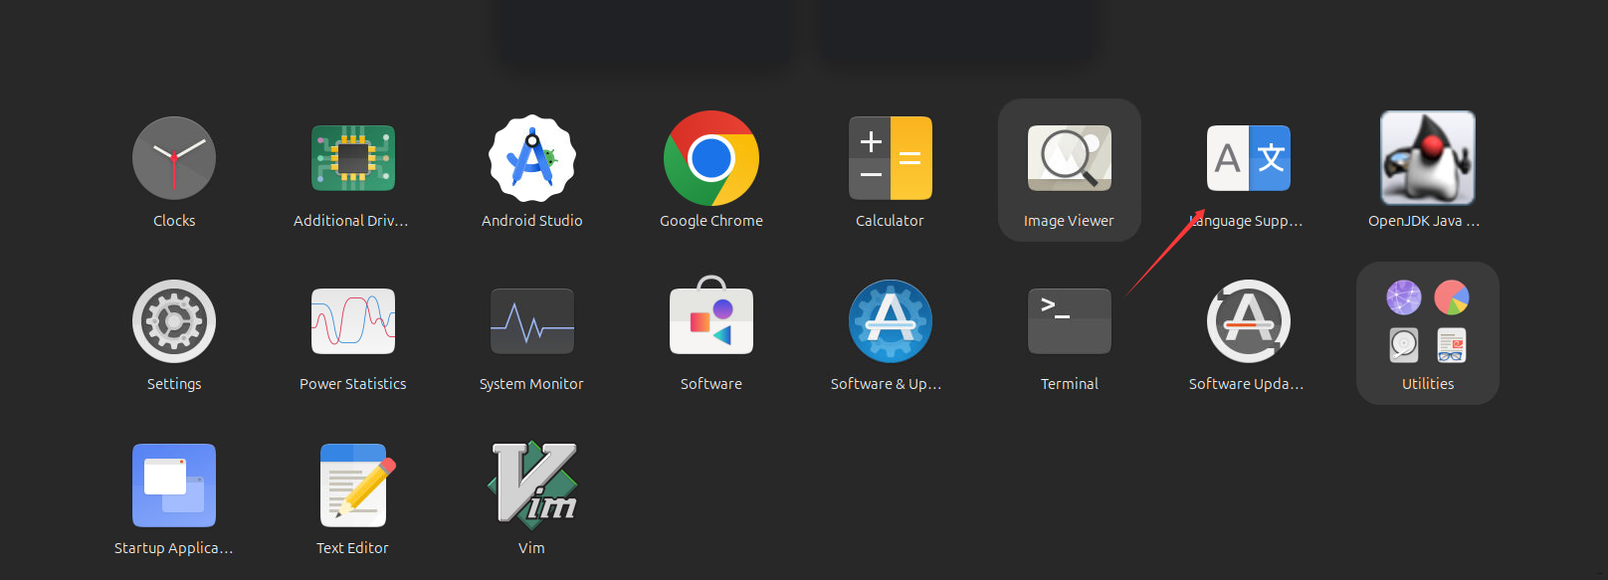Open the Clocks app
1608x580 pixels.
point(174,159)
